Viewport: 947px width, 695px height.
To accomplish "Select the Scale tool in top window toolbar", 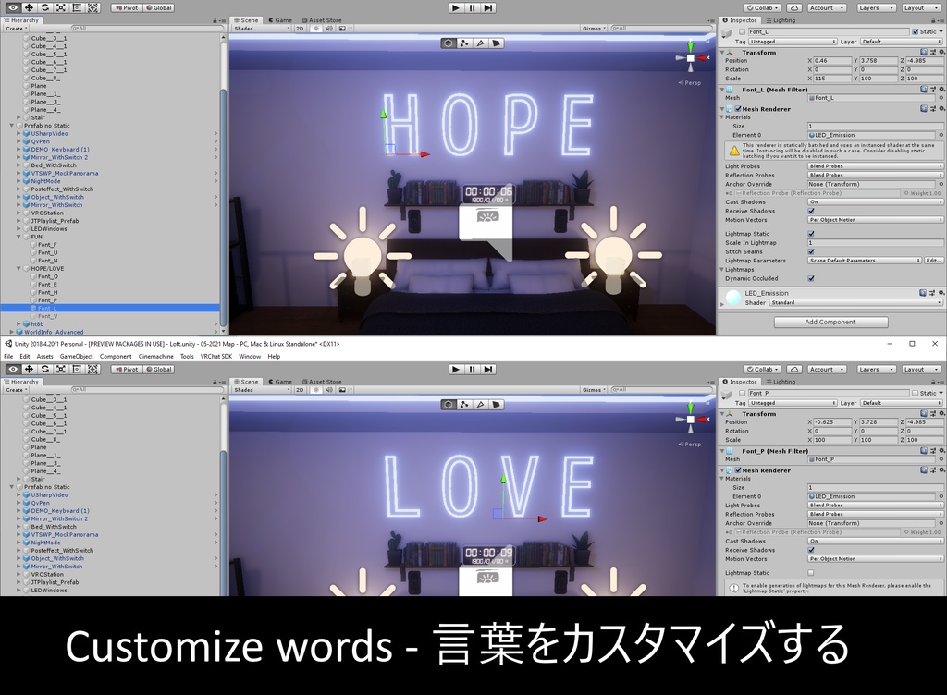I will click(60, 7).
